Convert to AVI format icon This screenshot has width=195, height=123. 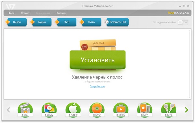click(x=25, y=110)
